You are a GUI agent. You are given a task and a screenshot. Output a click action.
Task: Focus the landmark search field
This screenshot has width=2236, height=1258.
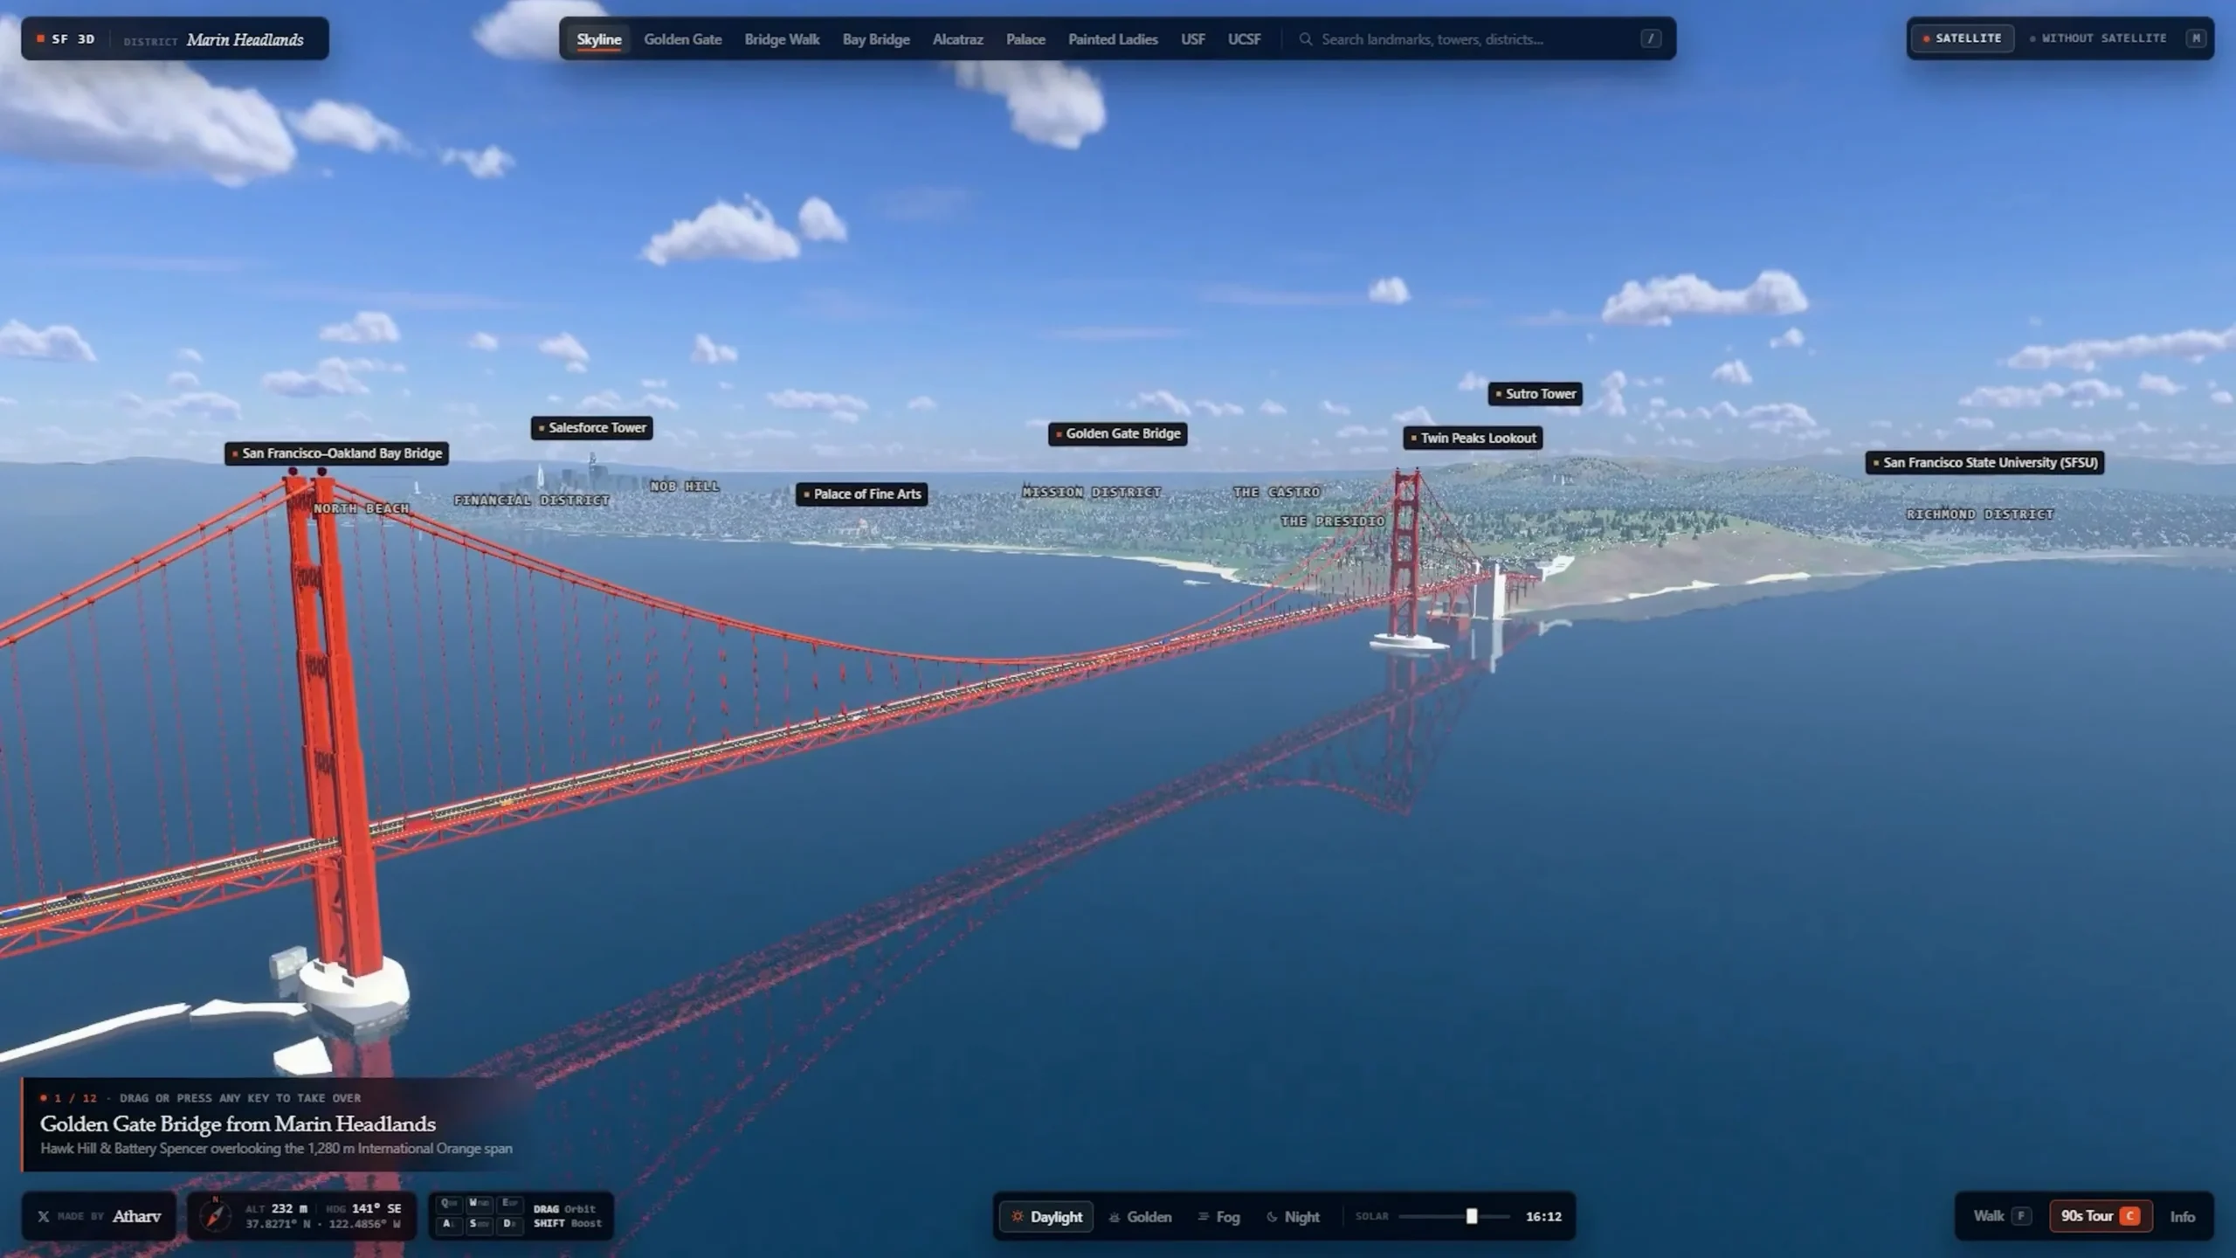(x=1478, y=39)
